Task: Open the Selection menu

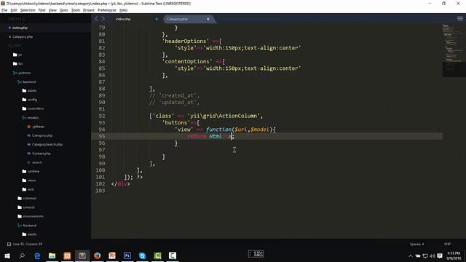Action: tap(28, 10)
